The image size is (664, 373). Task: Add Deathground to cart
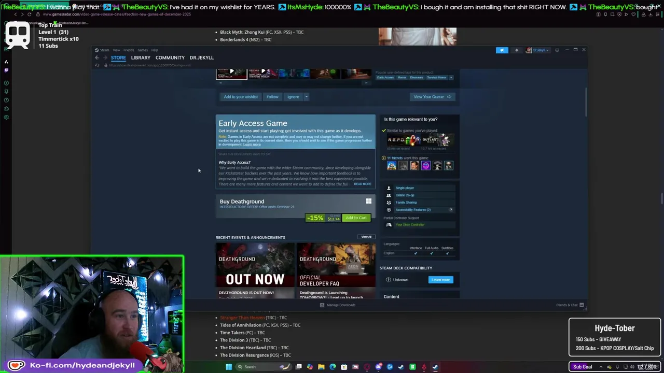click(x=356, y=218)
